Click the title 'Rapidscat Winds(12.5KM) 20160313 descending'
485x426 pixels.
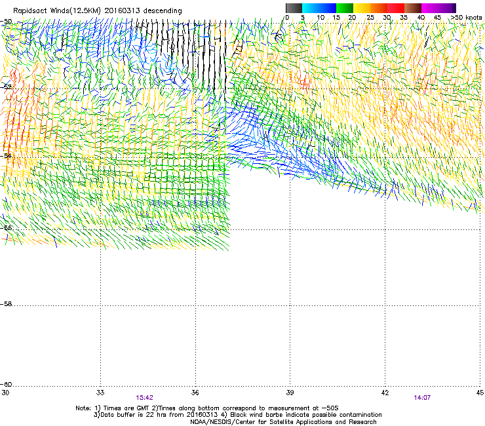tap(98, 11)
